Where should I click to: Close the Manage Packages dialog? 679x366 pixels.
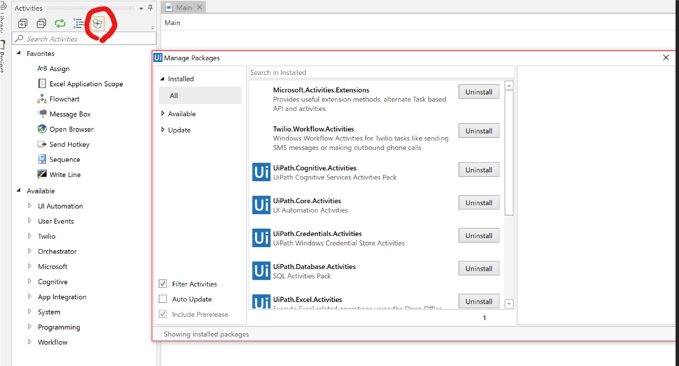coord(666,58)
